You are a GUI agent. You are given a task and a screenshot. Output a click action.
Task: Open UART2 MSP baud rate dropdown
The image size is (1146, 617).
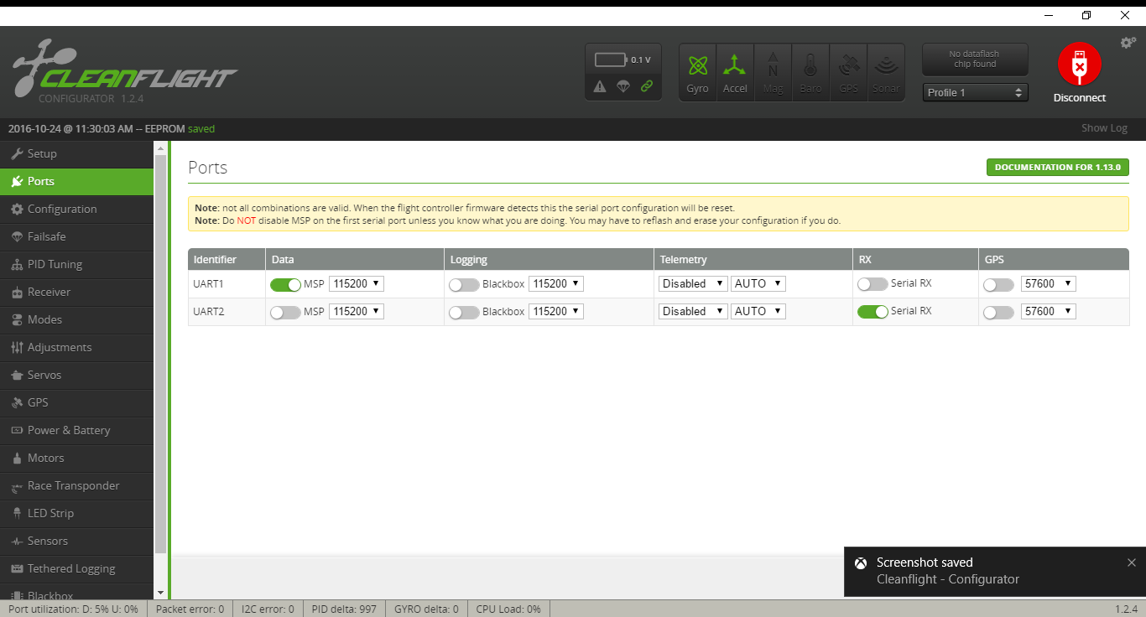[357, 311]
